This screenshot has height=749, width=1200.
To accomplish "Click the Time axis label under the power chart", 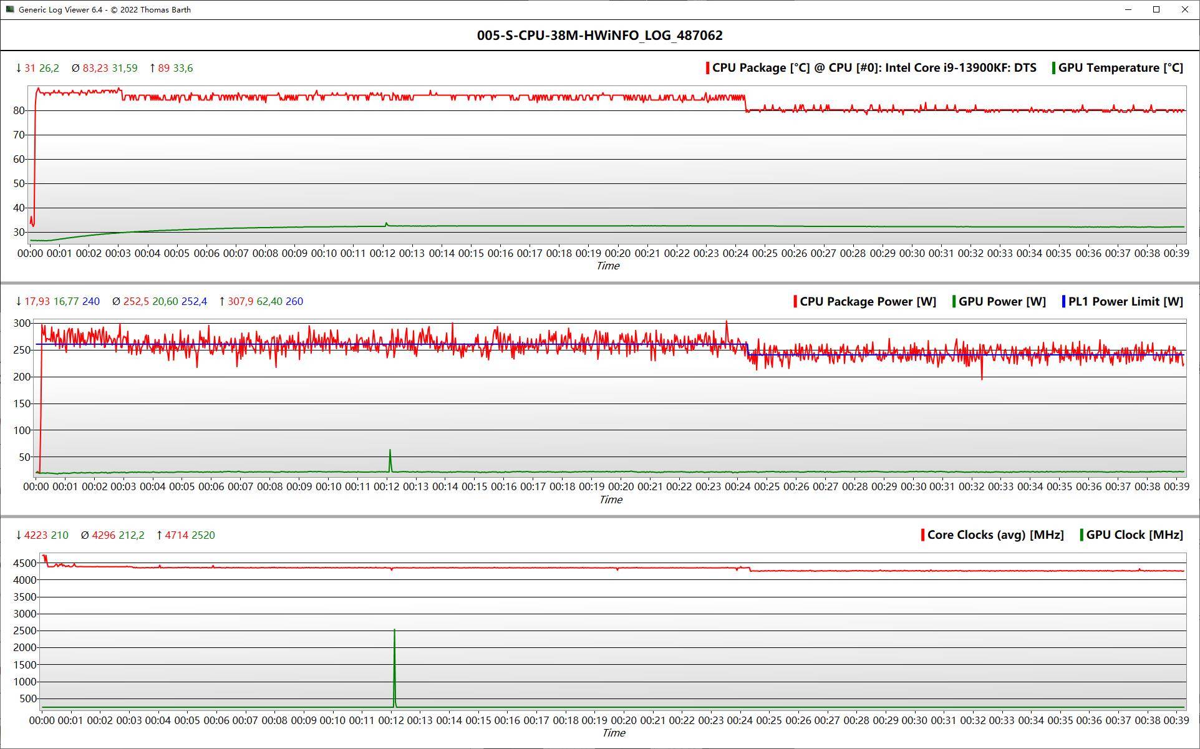I will [610, 499].
